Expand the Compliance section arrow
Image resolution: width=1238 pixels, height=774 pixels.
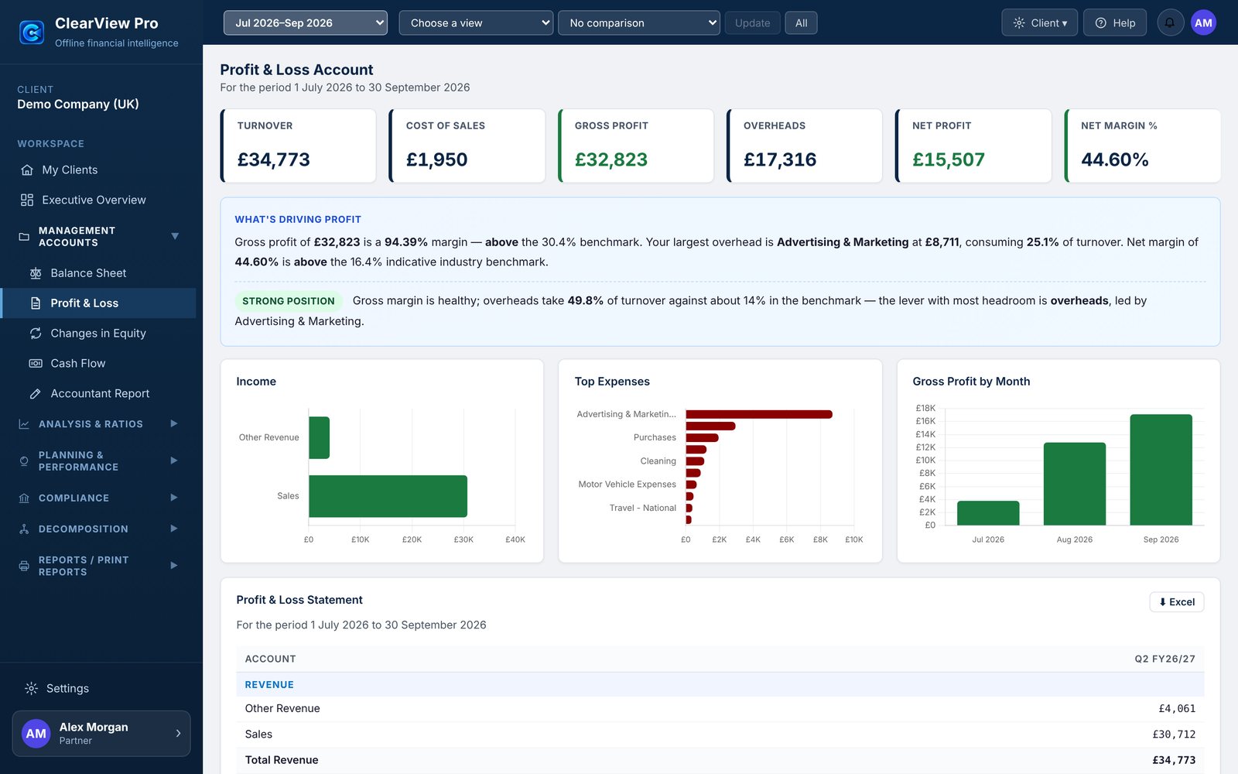pyautogui.click(x=174, y=498)
